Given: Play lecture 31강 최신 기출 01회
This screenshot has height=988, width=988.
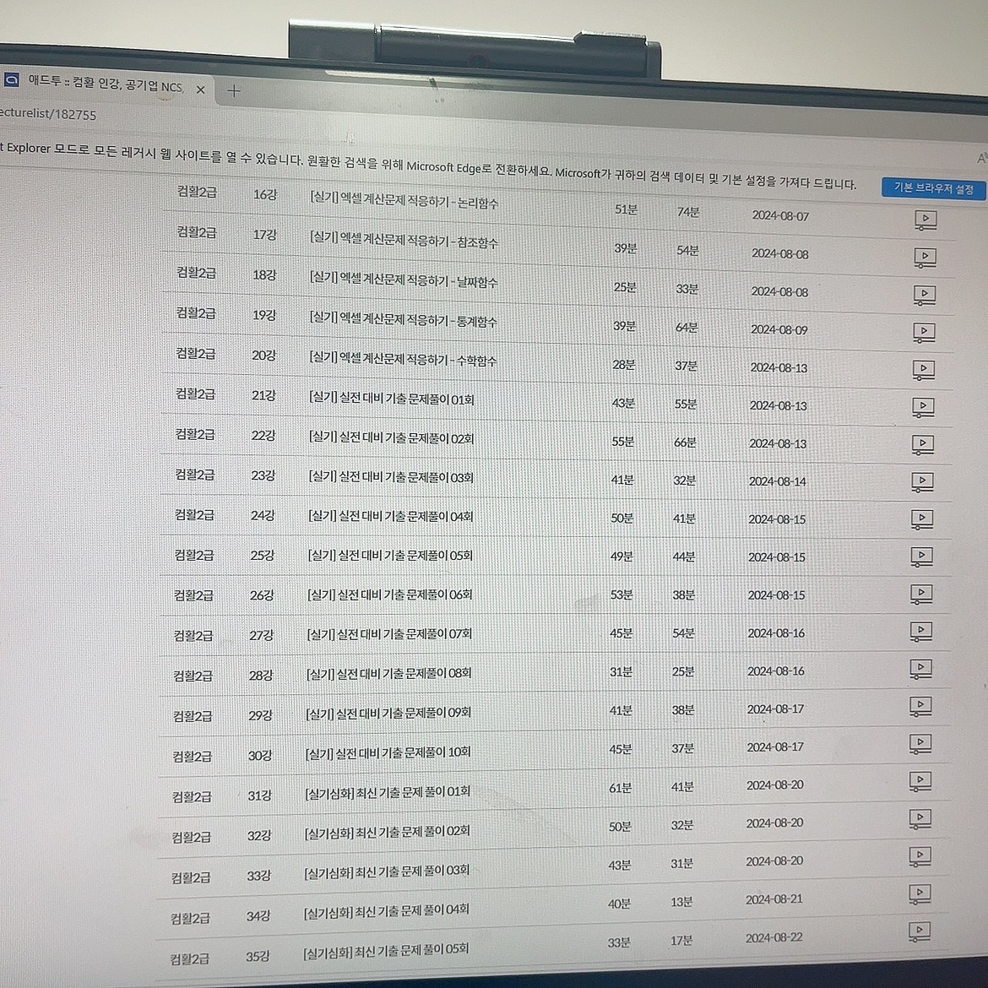Looking at the screenshot, I should (x=920, y=783).
